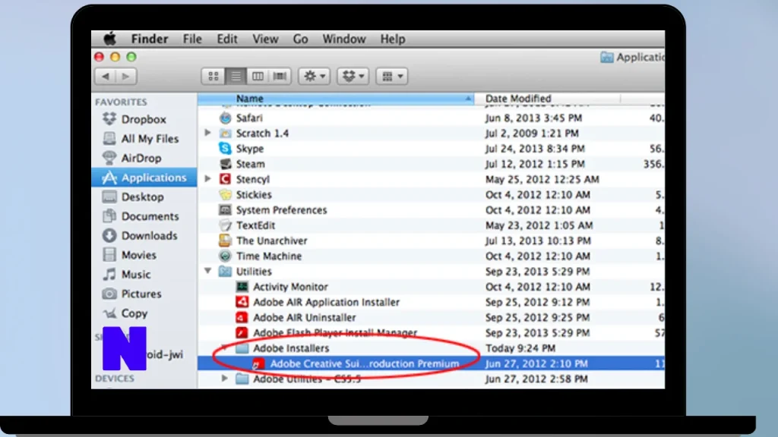Select the Stencyl folder icon
Image resolution: width=778 pixels, height=437 pixels.
pos(225,179)
